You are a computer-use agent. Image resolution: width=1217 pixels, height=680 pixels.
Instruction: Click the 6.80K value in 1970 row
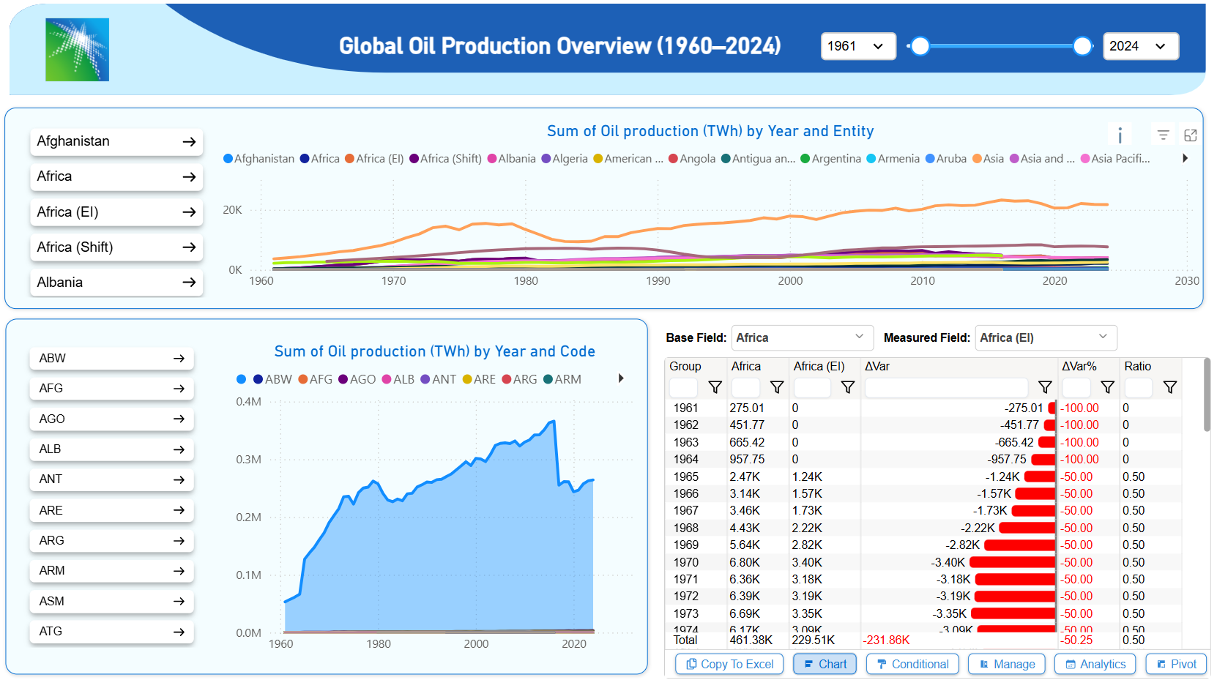pyautogui.click(x=745, y=562)
